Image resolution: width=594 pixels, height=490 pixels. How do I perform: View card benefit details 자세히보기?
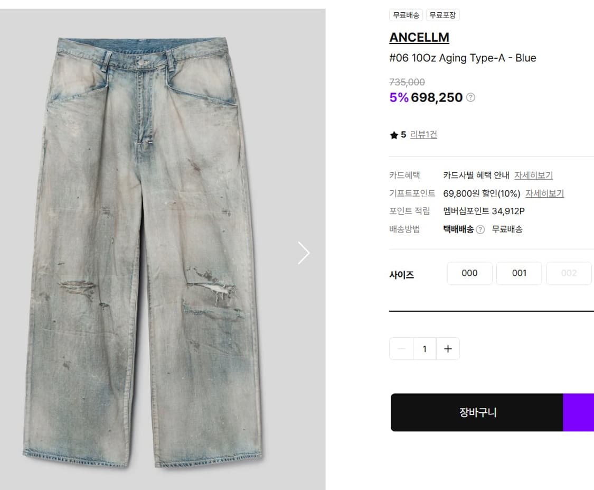[x=533, y=175]
